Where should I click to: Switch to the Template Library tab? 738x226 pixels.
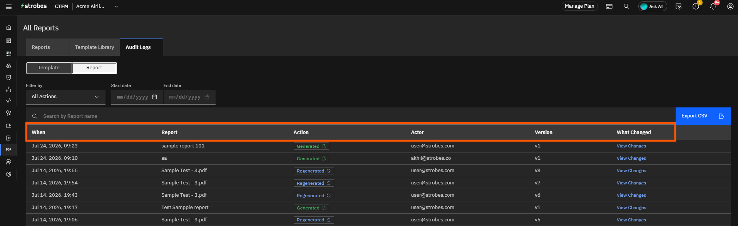[94, 47]
